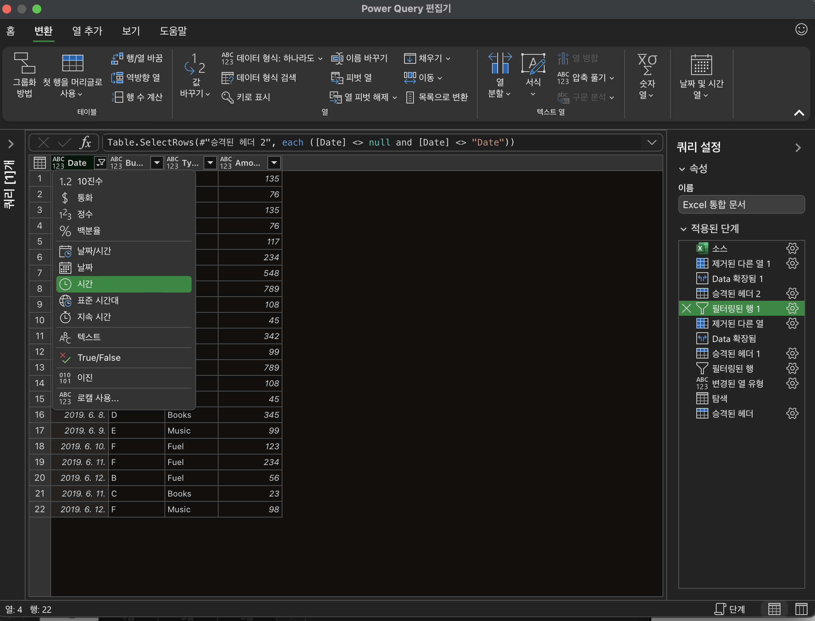The width and height of the screenshot is (815, 621).
Task: Switch to the 열 추가 tab
Action: pos(87,31)
